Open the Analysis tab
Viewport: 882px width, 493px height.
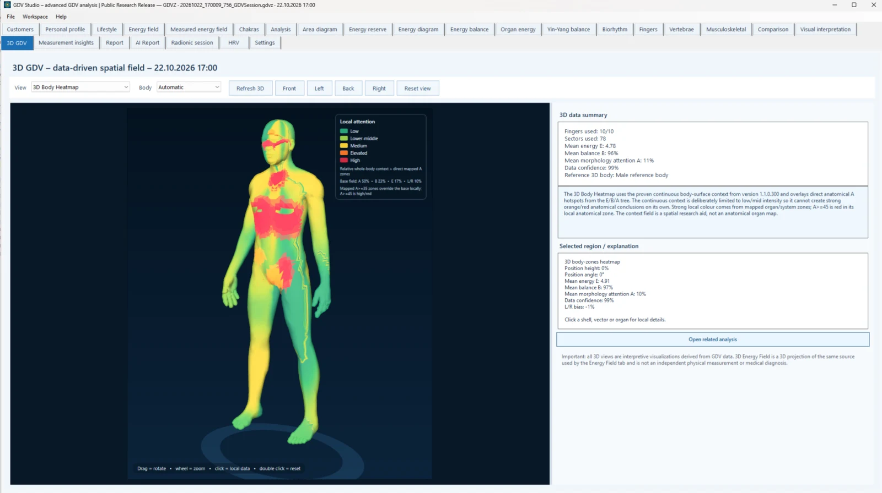[281, 29]
